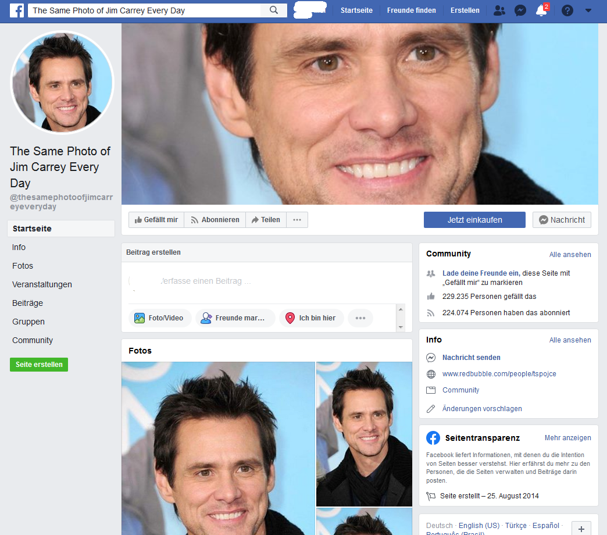Click the composer scrollbar down arrow
This screenshot has height=535, width=607.
coord(401,327)
